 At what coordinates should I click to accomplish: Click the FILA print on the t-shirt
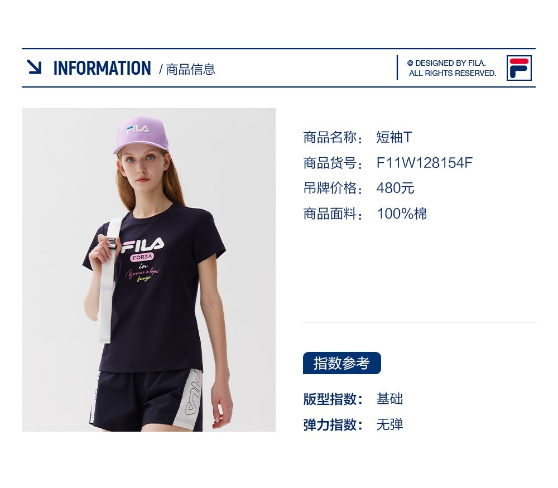point(142,245)
